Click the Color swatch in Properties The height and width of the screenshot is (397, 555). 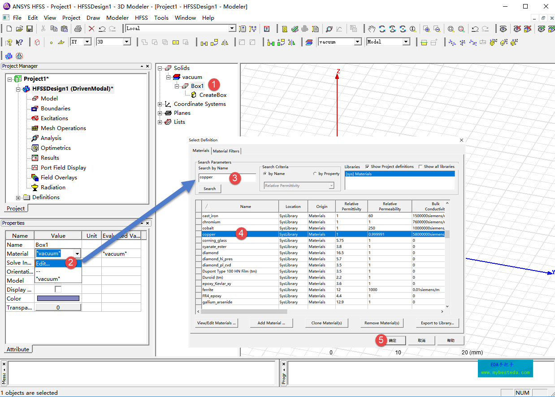coord(58,298)
